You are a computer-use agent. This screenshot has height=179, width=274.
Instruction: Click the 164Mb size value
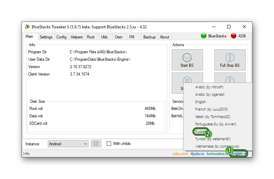point(150,116)
